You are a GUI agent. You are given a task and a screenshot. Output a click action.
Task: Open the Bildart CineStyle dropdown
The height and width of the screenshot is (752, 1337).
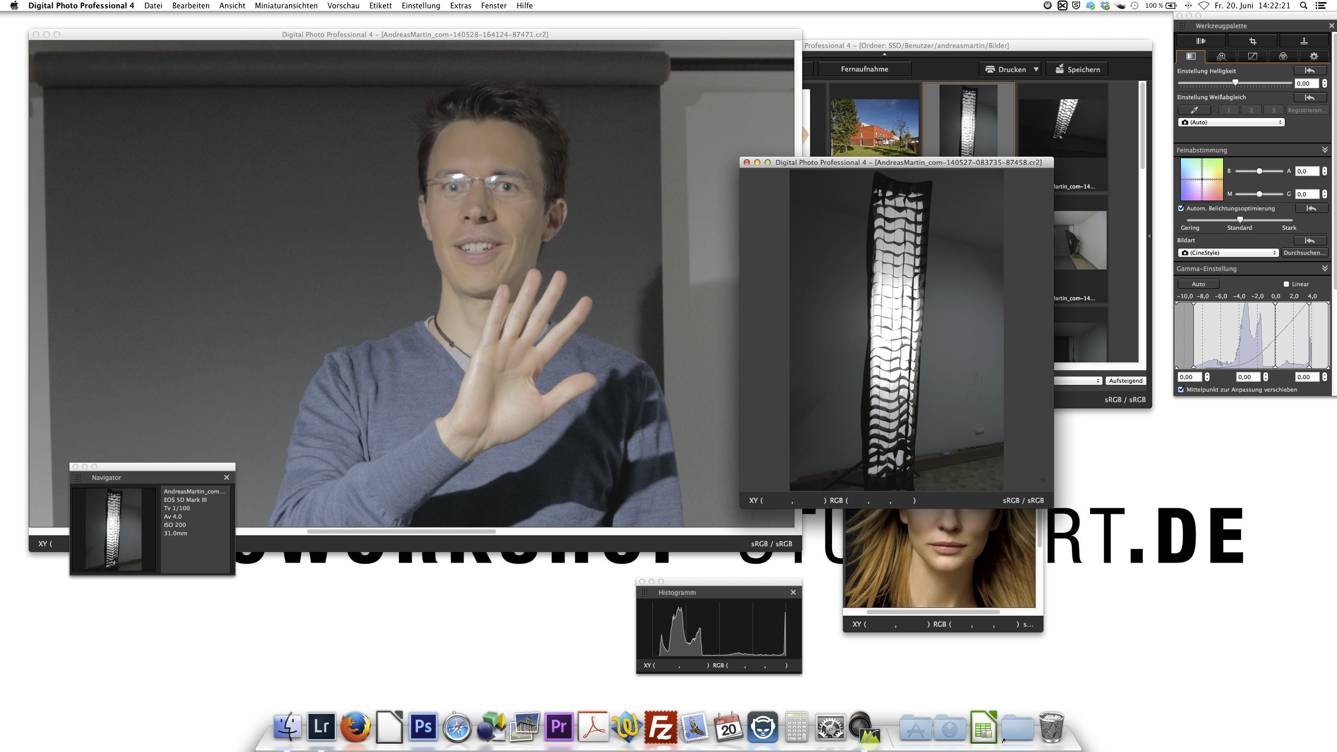tap(1228, 253)
